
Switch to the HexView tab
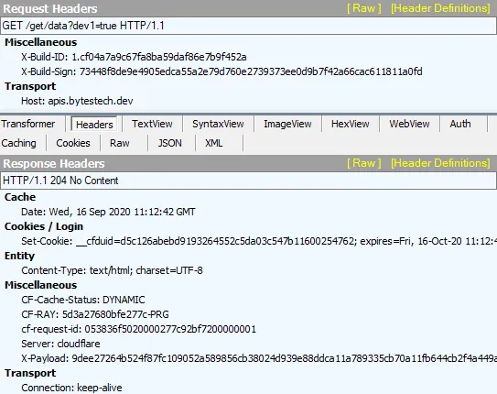pyautogui.click(x=351, y=124)
